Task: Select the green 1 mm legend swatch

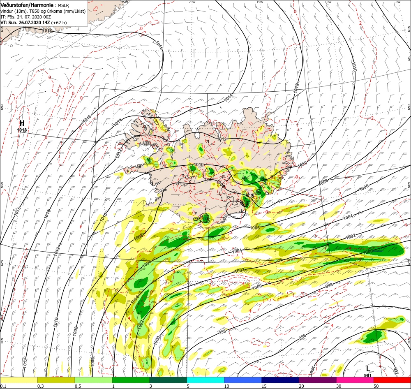Action: [x=131, y=380]
